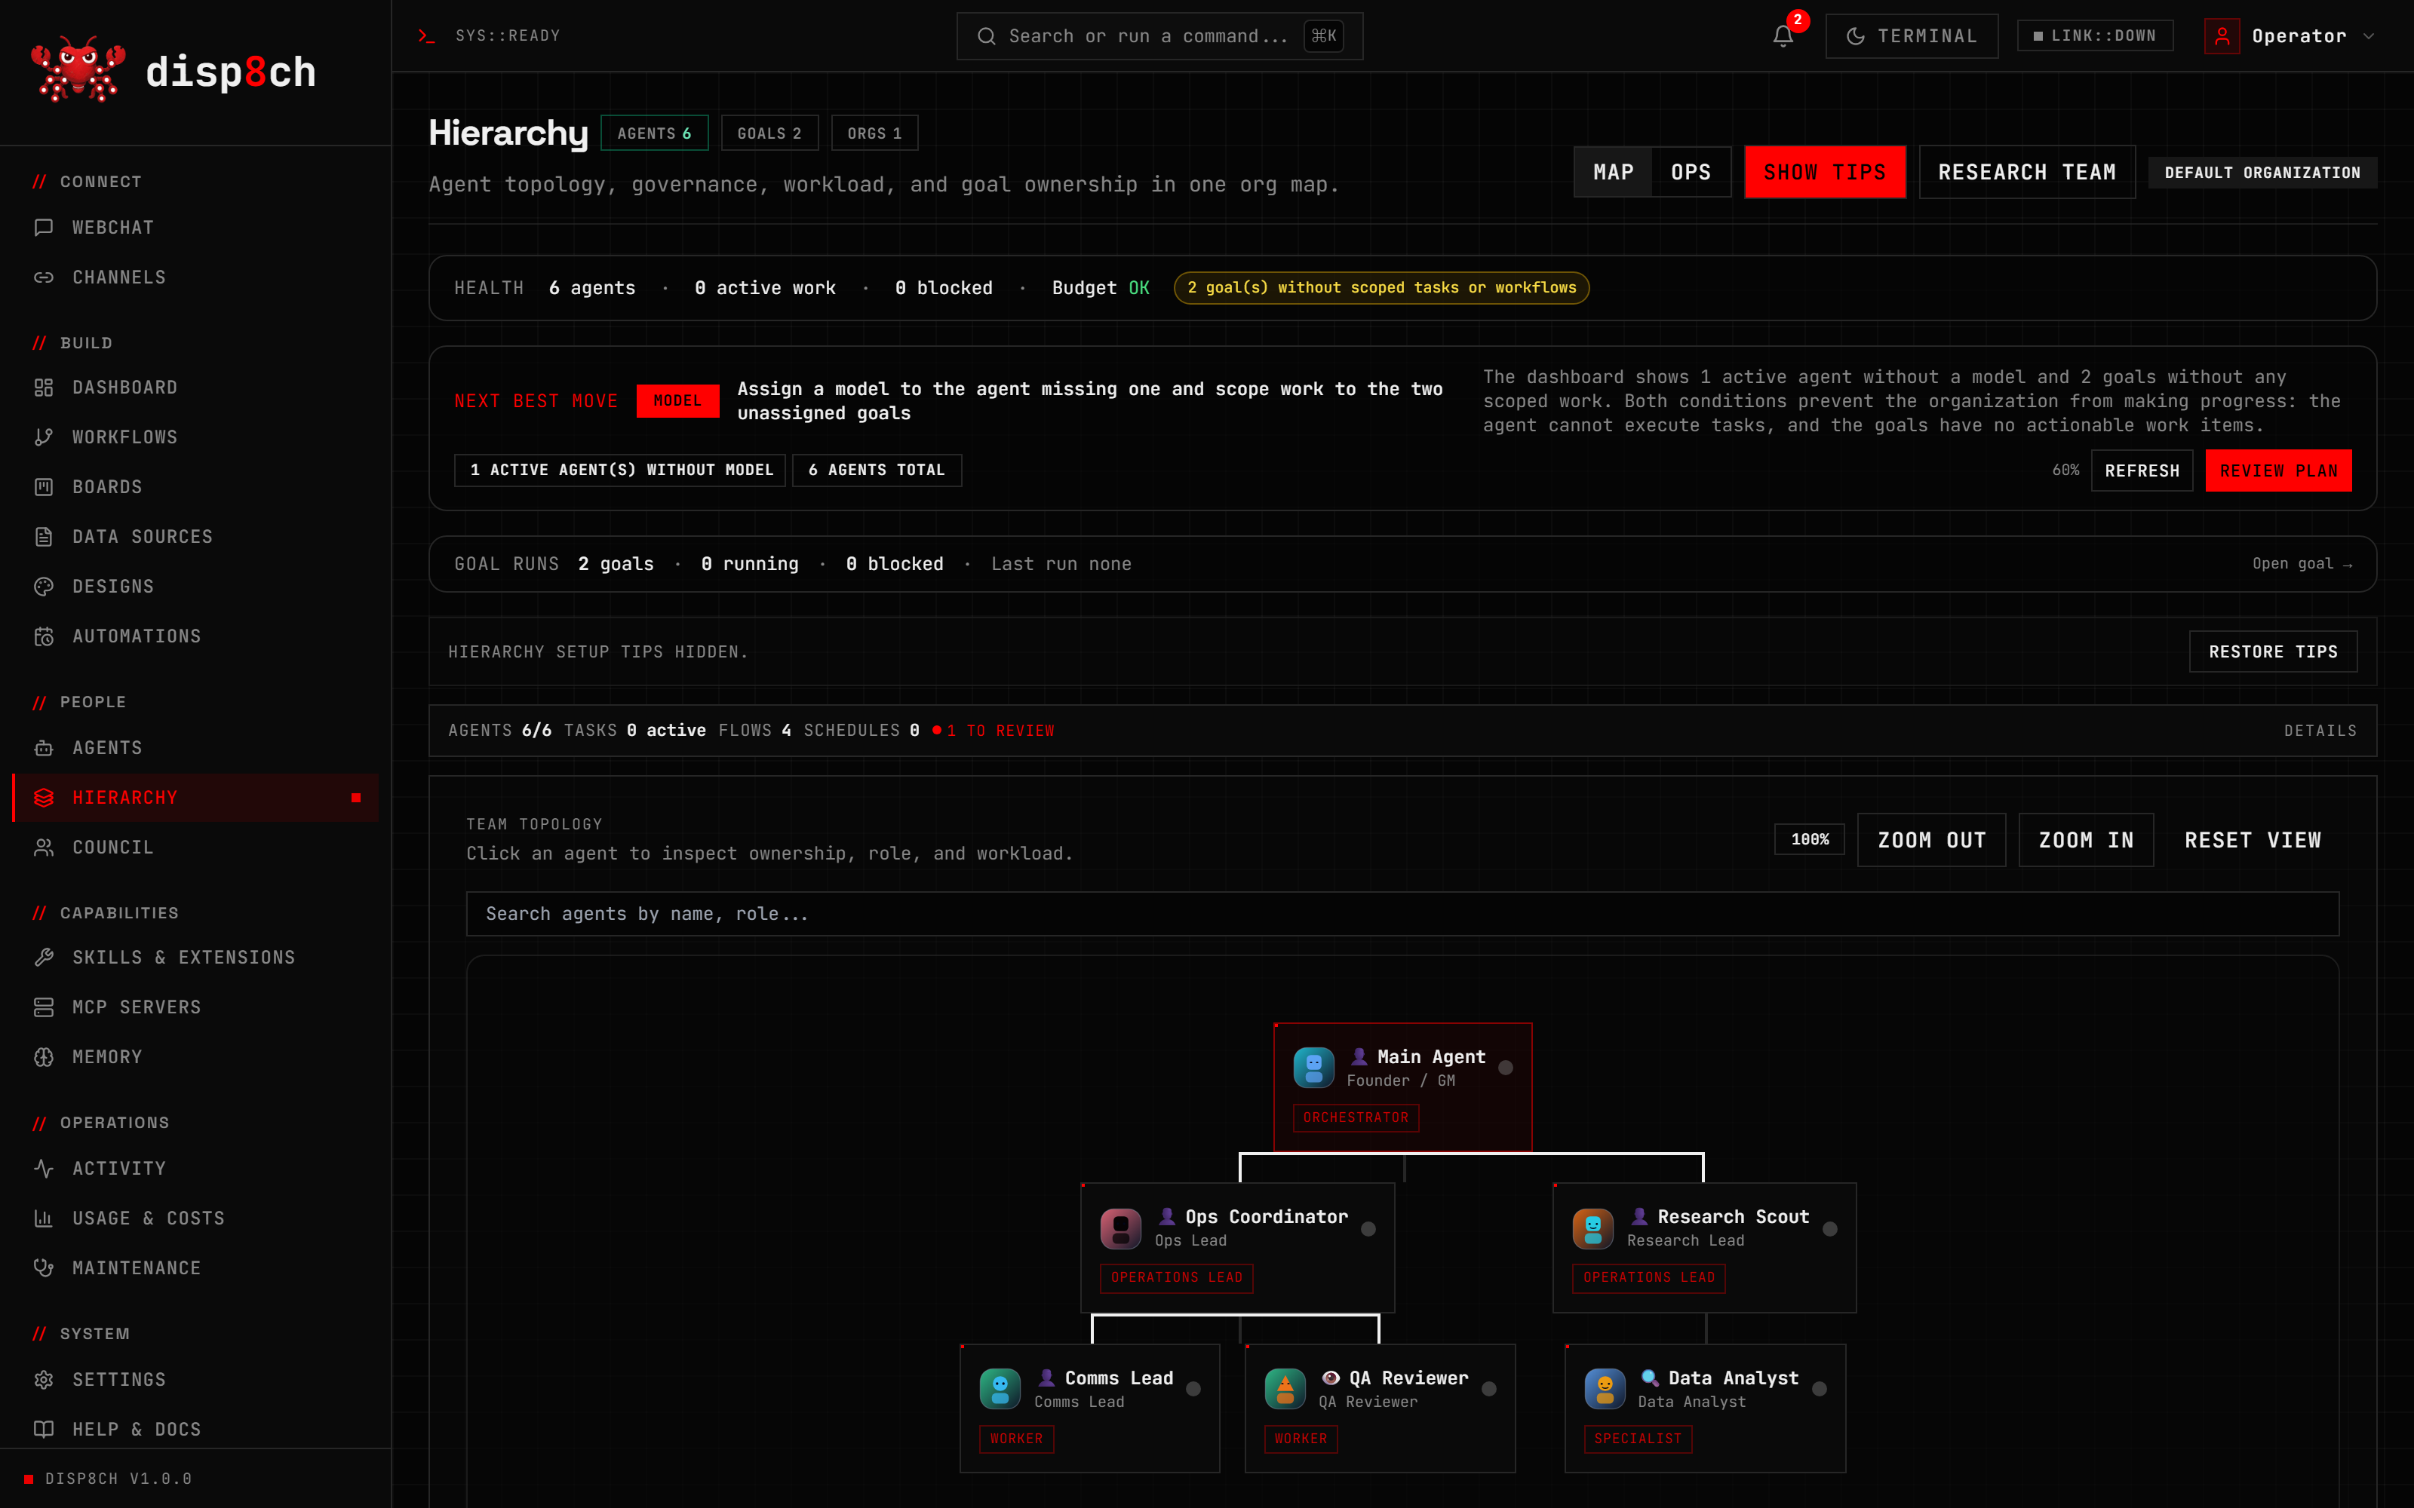This screenshot has height=1508, width=2414.
Task: Click the Workflows branch icon
Action: (44, 437)
